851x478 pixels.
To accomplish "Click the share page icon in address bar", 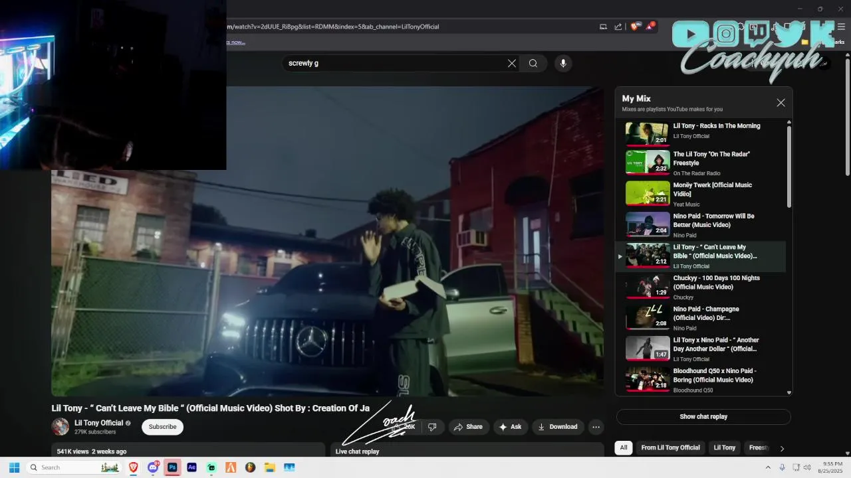I will click(618, 27).
